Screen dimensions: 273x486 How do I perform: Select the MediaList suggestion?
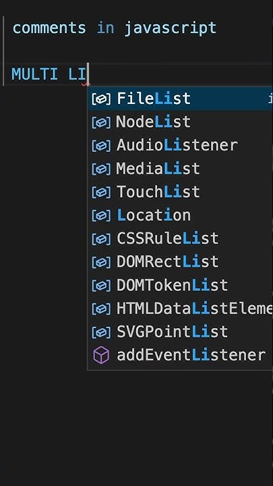tap(181, 169)
